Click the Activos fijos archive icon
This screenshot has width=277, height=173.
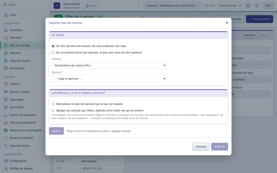pyautogui.click(x=6, y=68)
